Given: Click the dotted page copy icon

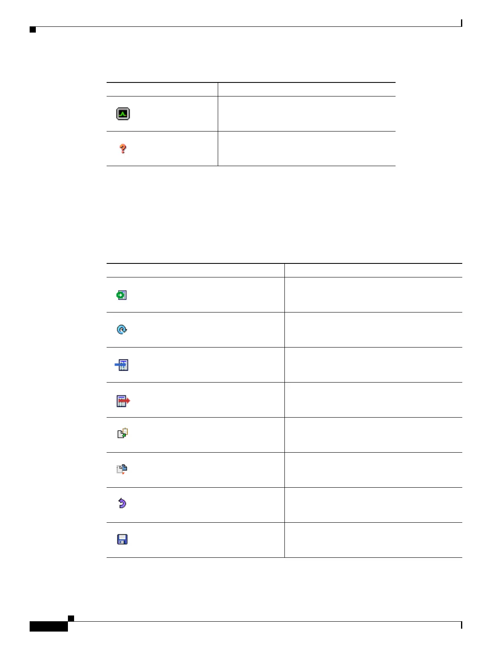Looking at the screenshot, I should click(122, 469).
